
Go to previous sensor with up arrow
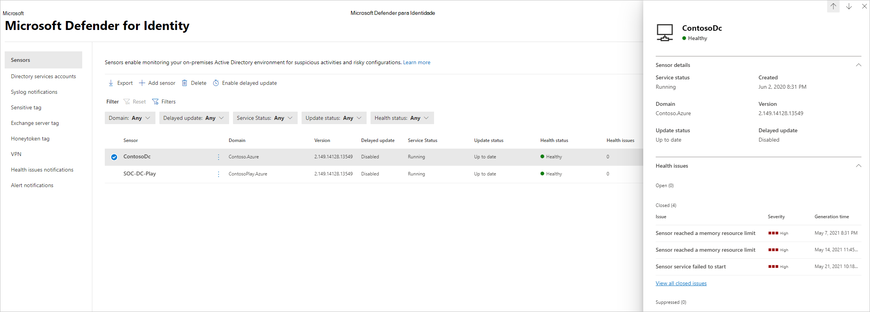click(833, 6)
